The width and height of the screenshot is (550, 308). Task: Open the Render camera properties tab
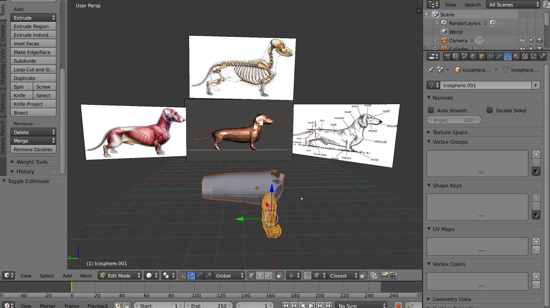point(447,56)
